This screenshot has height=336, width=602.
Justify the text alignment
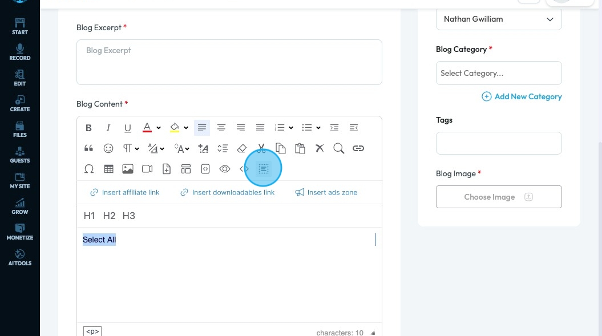click(260, 128)
